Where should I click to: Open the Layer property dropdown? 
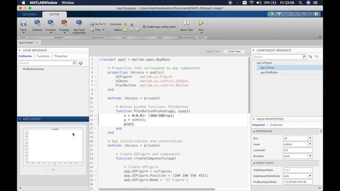pos(310,144)
